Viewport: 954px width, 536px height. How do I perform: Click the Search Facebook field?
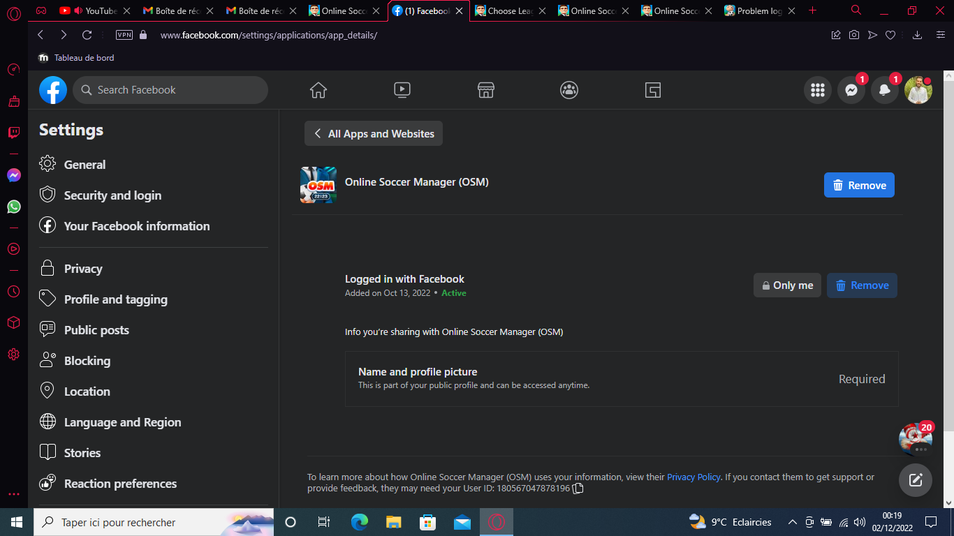[x=170, y=90]
